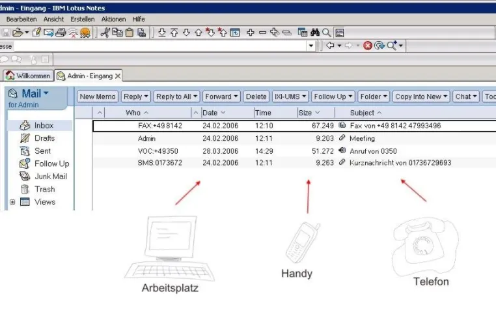This screenshot has width=496, height=331.
Task: Click the binoculars find icon
Action: [x=315, y=33]
